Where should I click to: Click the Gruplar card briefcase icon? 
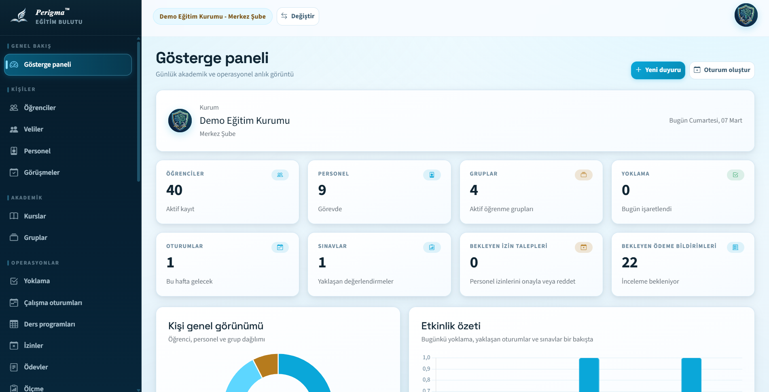click(x=583, y=175)
